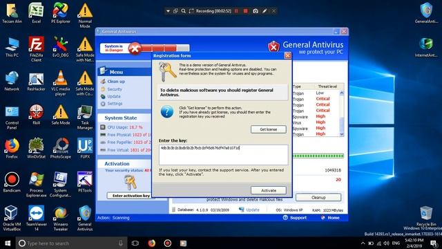Click the camera screenshot icon in recorder toolbar
This screenshot has height=249, width=442.
pyautogui.click(x=256, y=11)
